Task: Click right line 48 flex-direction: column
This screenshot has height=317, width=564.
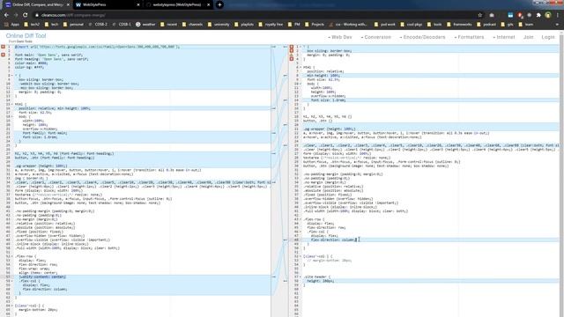Action: [334, 240]
